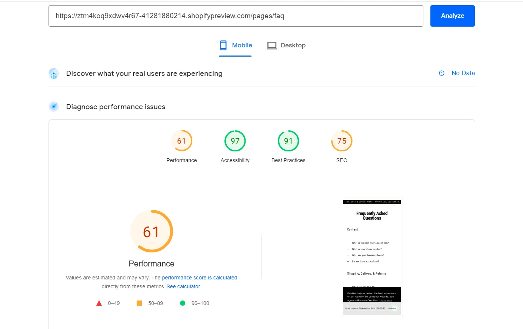The image size is (523, 329).
Task: Click the Diagnose performance issues icon
Action: [x=54, y=107]
